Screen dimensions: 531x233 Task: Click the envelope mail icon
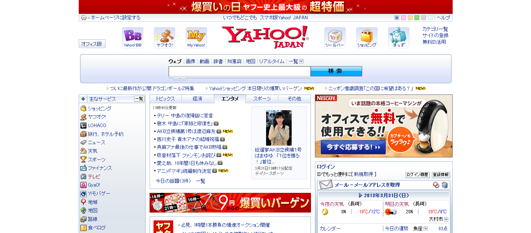[x=326, y=185]
